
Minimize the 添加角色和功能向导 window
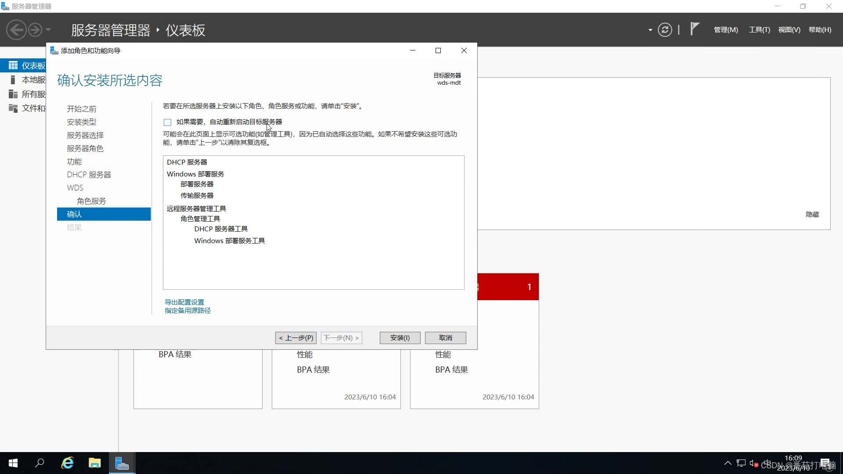coord(412,50)
